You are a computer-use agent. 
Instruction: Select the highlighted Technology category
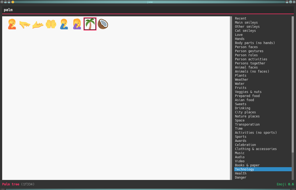(x=263, y=169)
